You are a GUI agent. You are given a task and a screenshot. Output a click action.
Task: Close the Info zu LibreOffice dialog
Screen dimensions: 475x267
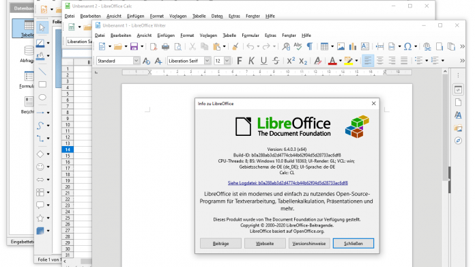[373, 104]
